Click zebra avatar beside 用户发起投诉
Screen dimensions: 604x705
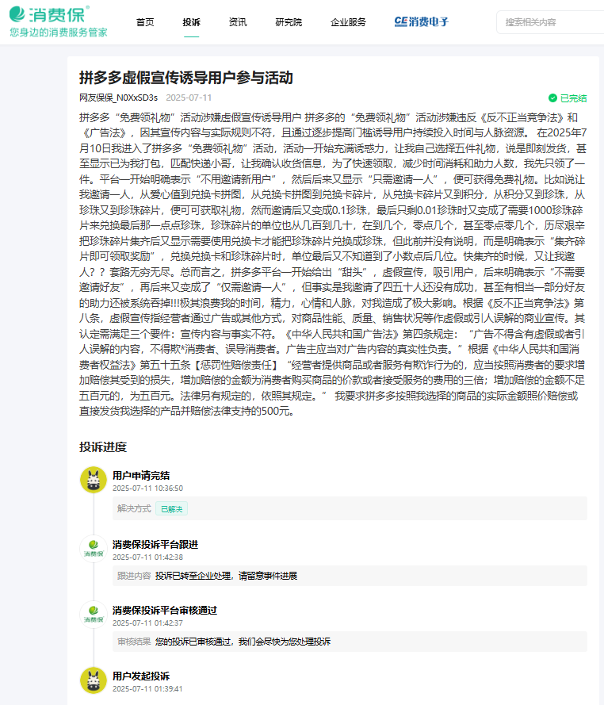pos(94,680)
